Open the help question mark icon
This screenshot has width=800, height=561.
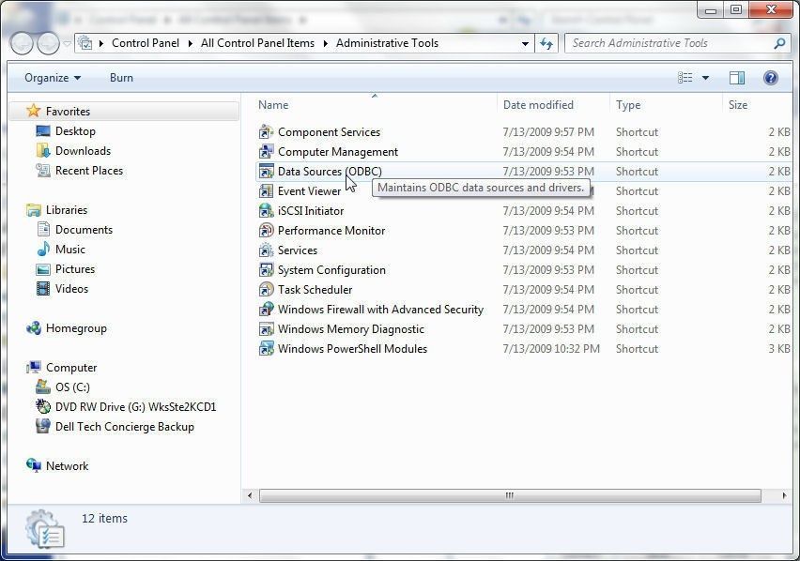[x=770, y=78]
